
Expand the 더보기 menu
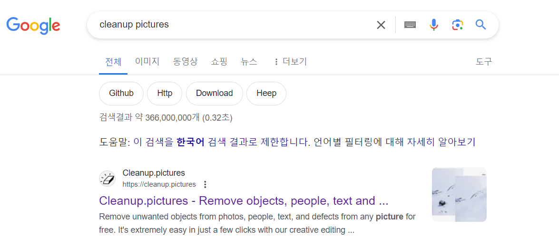tap(290, 62)
